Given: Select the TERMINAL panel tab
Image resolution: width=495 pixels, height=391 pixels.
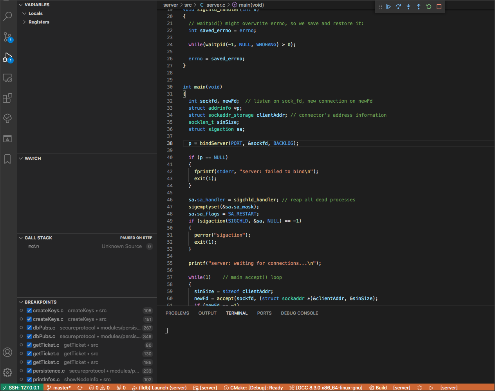Looking at the screenshot, I should click(x=237, y=313).
